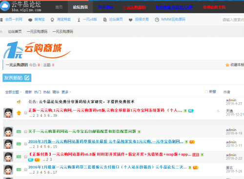Image resolution: width=244 pixels, height=179 pixels.
Task: Click the avatar beside the 关于一元云购源码网站 thread
Action: click(x=8, y=132)
